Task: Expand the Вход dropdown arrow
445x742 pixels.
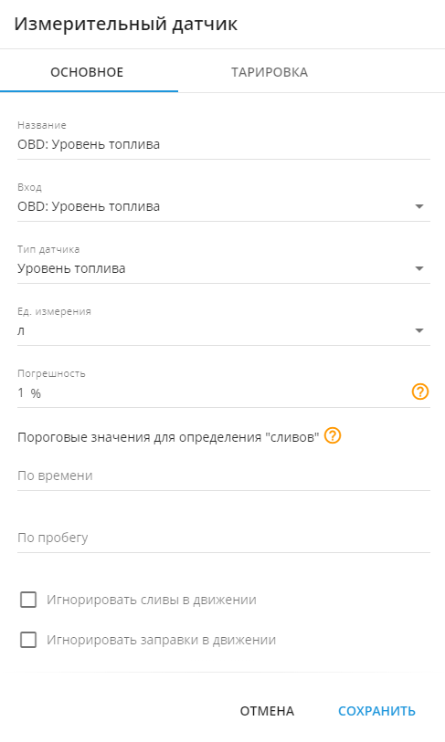Action: click(x=419, y=207)
